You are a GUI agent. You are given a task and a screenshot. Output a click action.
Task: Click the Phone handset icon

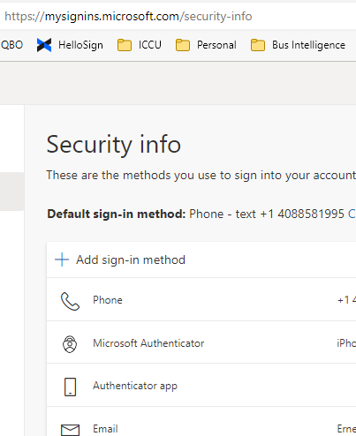coord(70,301)
